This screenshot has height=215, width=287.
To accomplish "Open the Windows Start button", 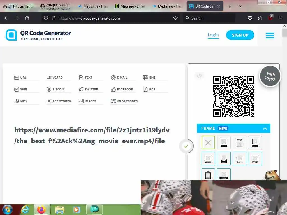I will coord(8,210).
